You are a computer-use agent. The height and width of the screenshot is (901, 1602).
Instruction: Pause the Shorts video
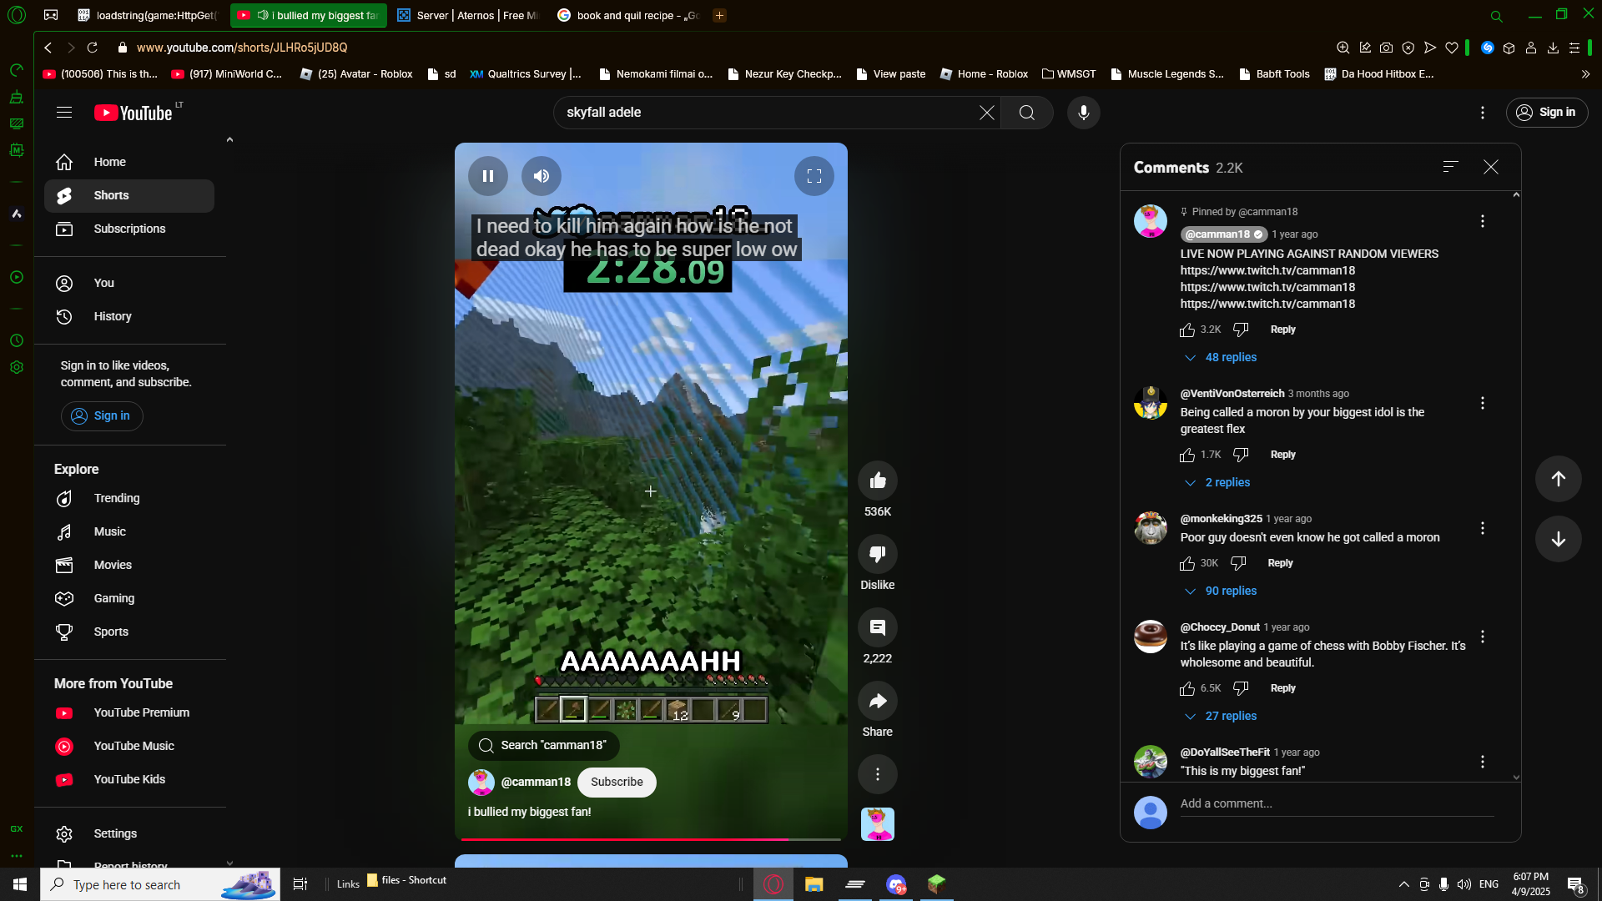pos(488,176)
